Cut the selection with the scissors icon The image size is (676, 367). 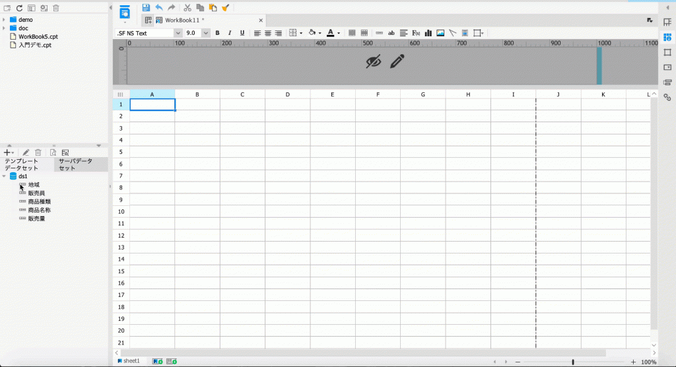(x=187, y=8)
